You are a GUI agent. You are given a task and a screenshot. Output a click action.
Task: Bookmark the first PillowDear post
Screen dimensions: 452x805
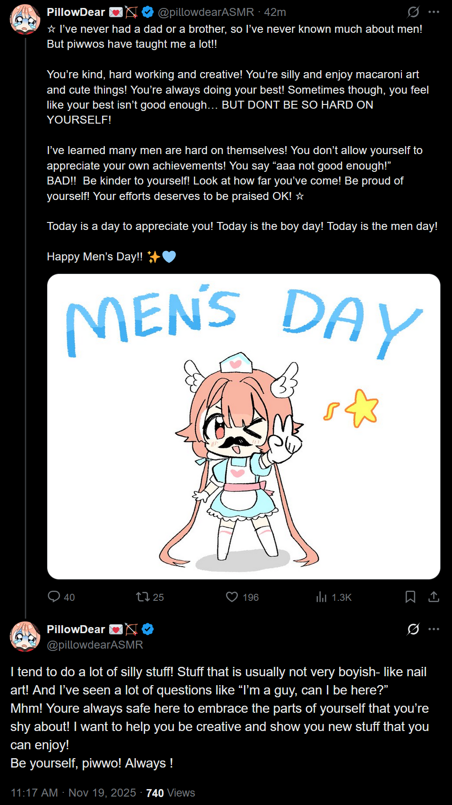(410, 597)
